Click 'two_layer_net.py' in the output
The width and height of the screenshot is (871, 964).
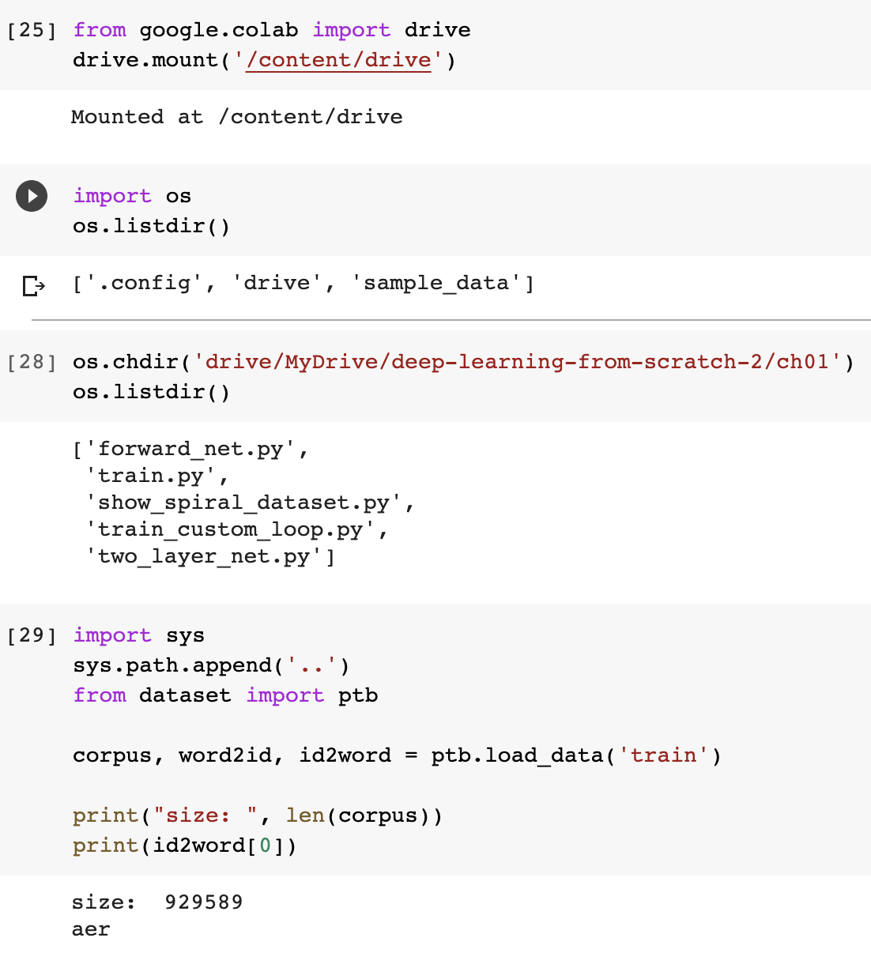click(x=204, y=556)
